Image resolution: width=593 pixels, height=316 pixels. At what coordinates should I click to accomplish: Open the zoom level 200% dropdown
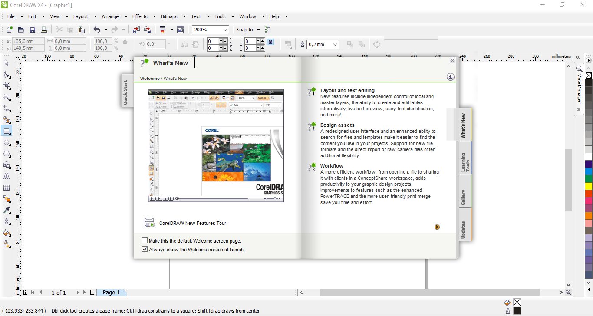[x=225, y=30]
